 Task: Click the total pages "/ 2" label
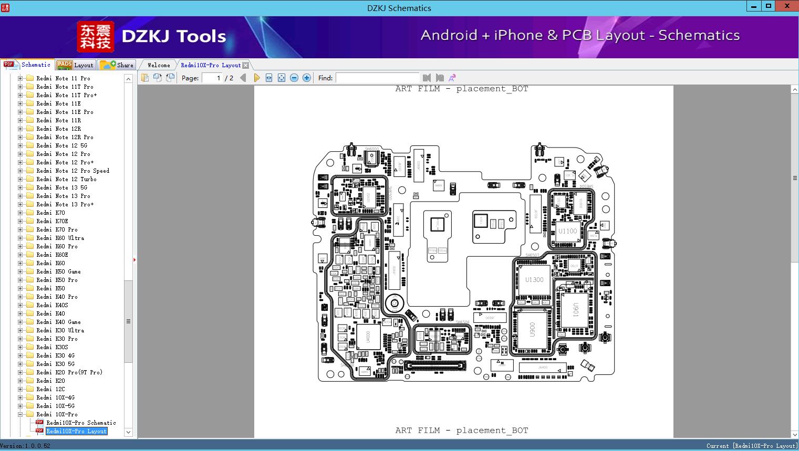tap(229, 78)
